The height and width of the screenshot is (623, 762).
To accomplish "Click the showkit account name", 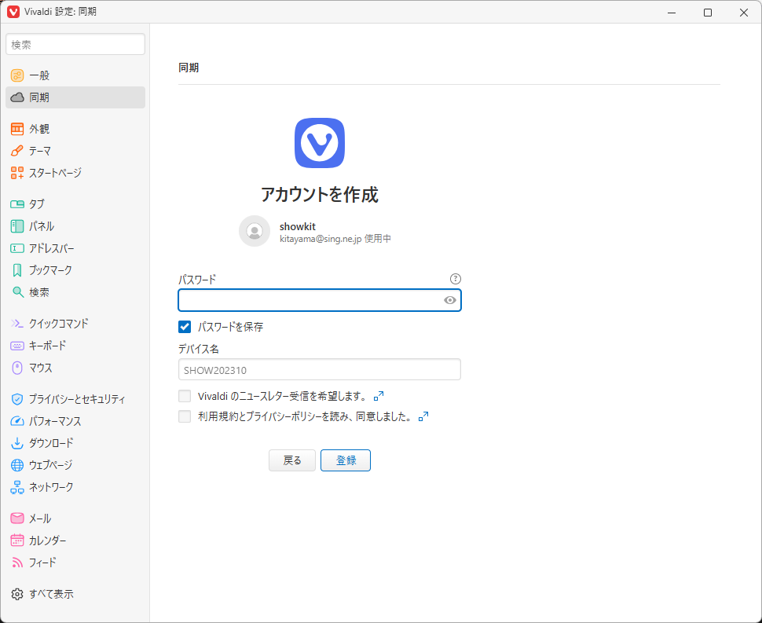I will 298,226.
